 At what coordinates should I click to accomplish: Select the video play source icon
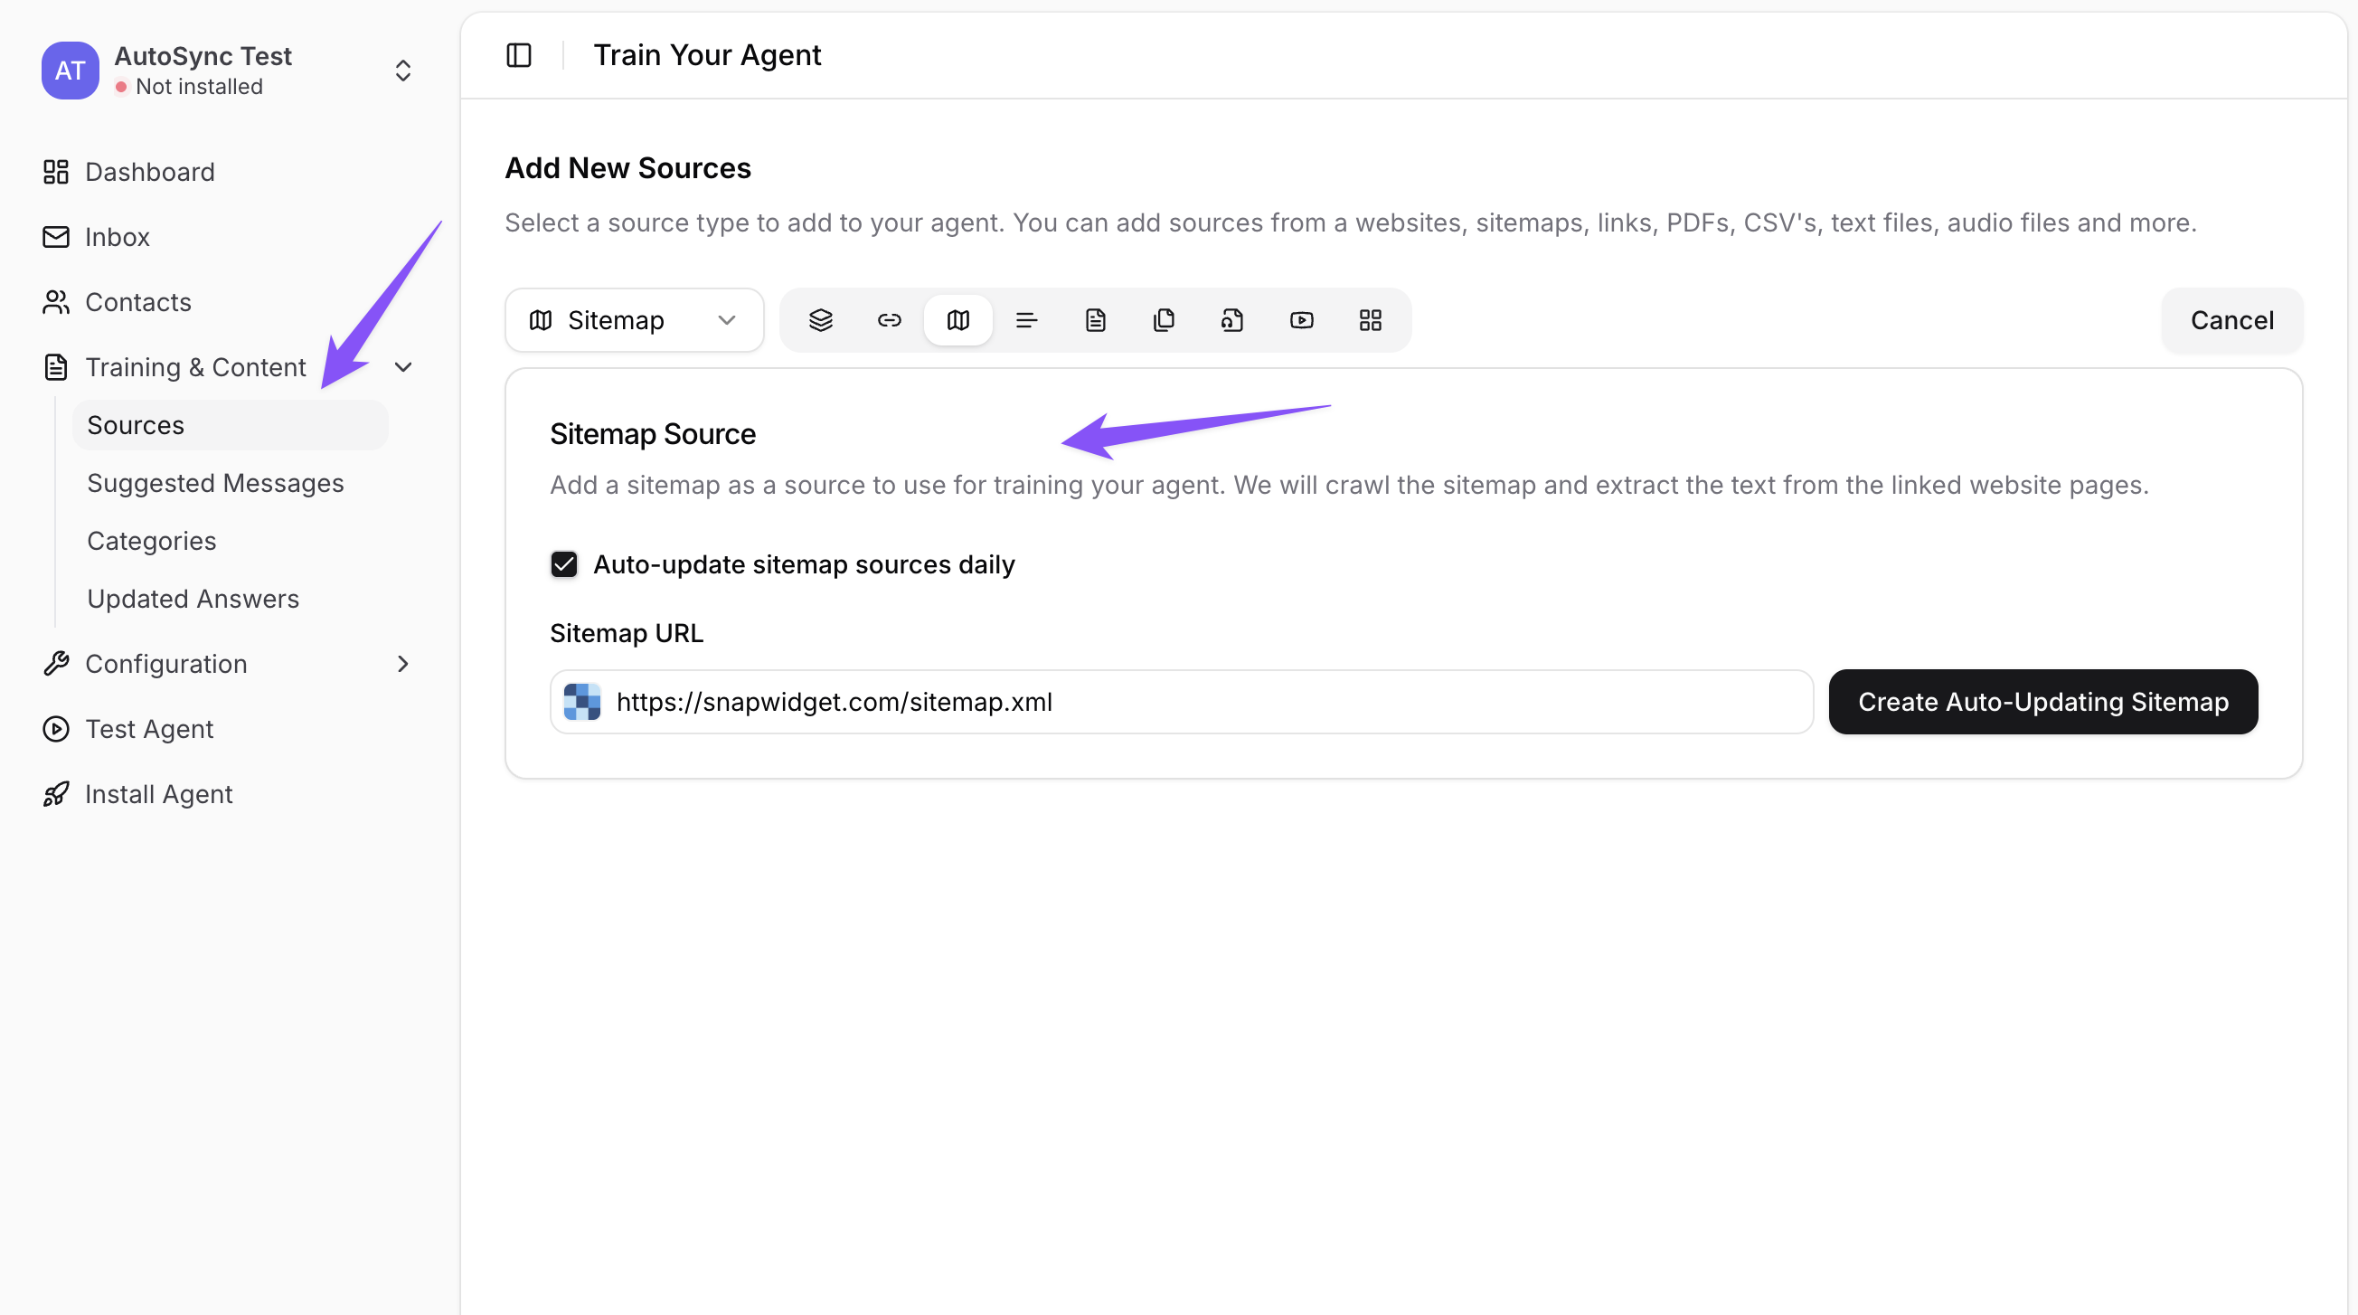click(x=1301, y=320)
